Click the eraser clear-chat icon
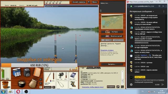Image resolution: width=168 pixels, height=94 pixels. point(118,87)
